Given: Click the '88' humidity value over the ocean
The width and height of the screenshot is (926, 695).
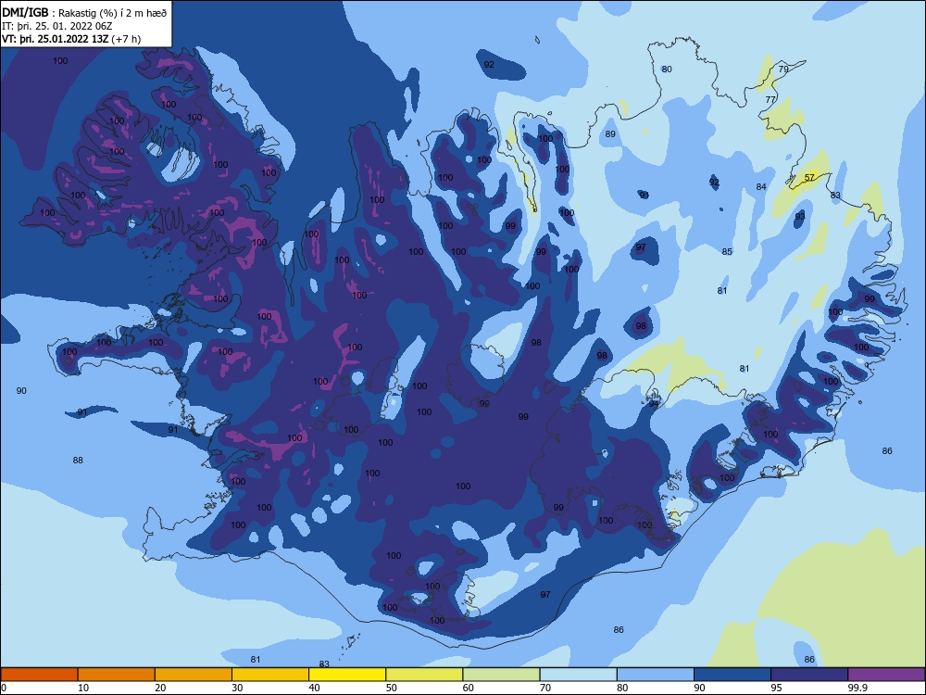Looking at the screenshot, I should pos(78,461).
